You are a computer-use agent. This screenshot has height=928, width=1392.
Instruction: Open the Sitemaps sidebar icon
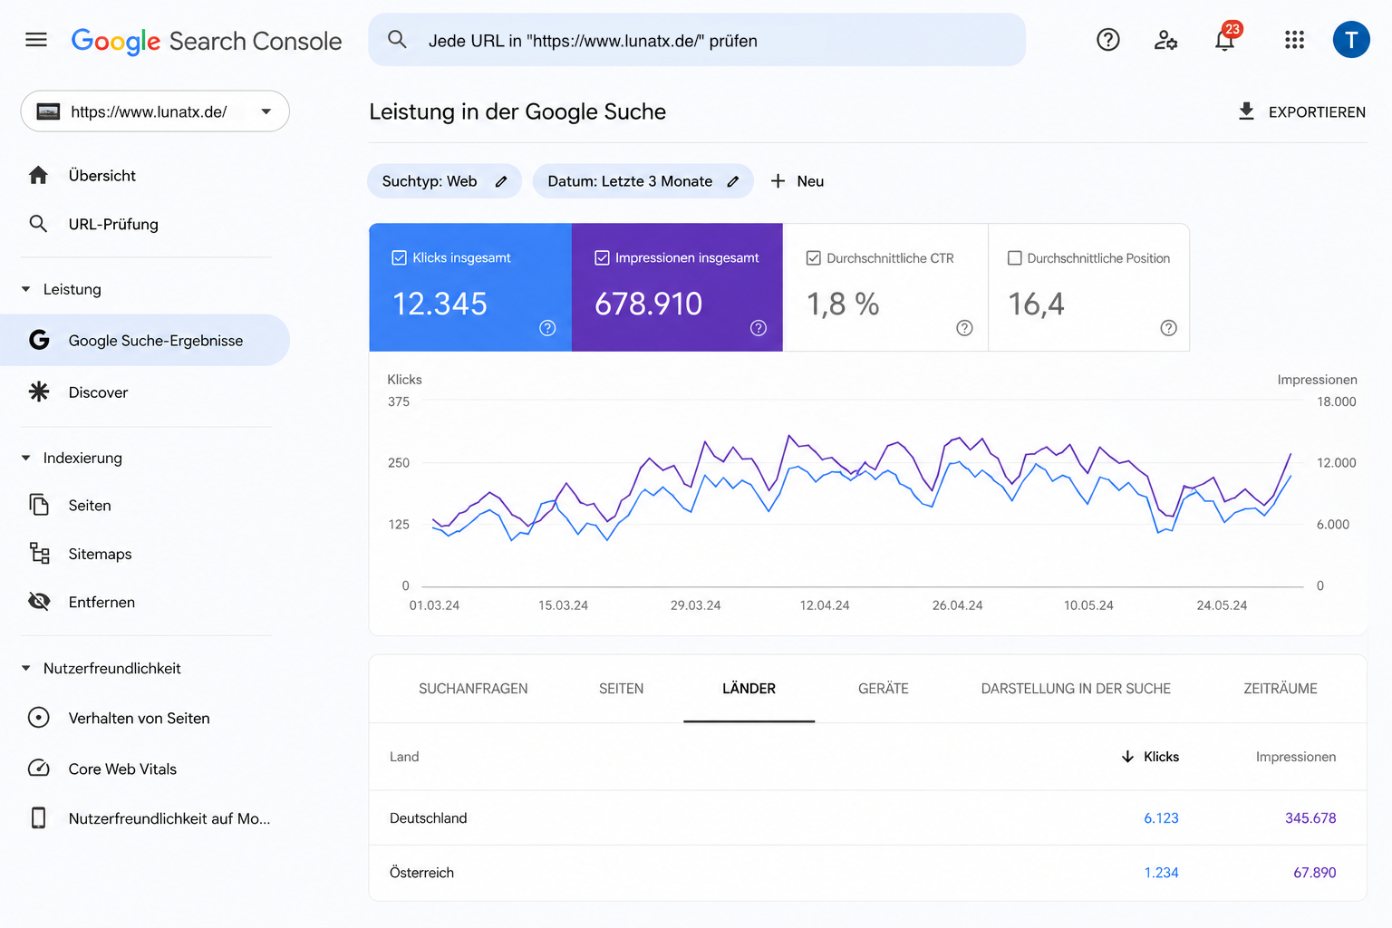[x=39, y=553]
